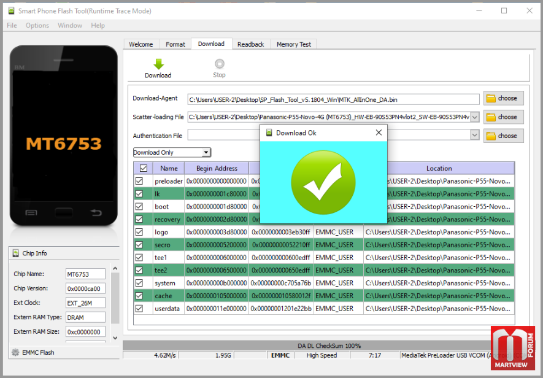543x378 pixels.
Task: Click the Chip Info panel icon
Action: pos(15,253)
